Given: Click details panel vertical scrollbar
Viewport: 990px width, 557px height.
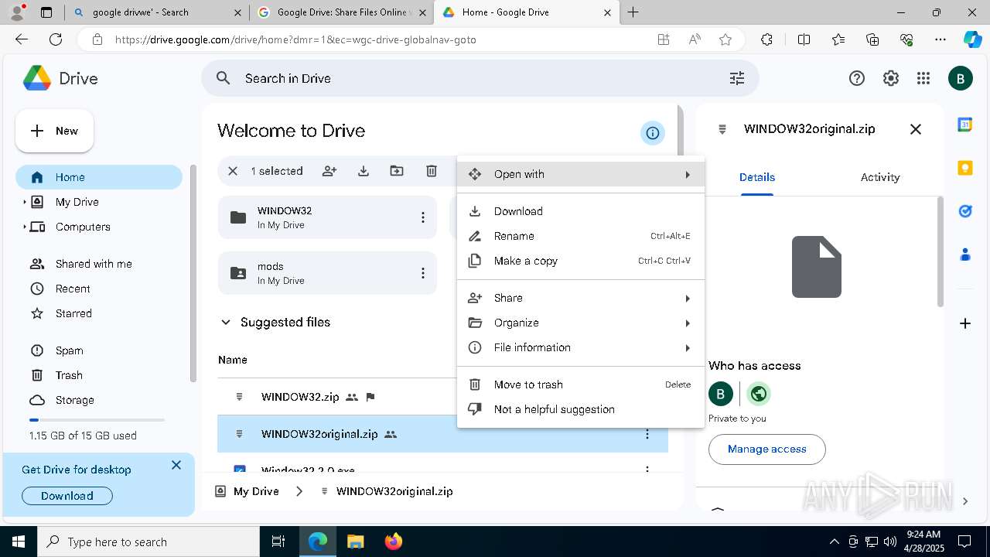Looking at the screenshot, I should [x=940, y=251].
